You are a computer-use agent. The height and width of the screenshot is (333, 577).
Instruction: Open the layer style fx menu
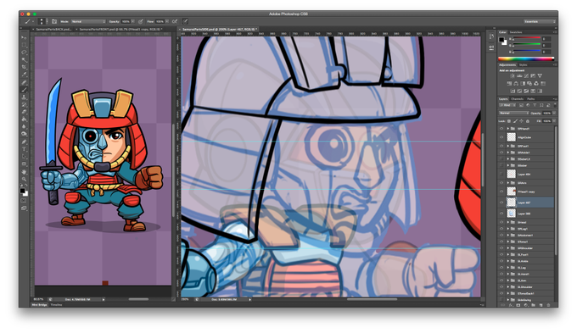coord(511,305)
